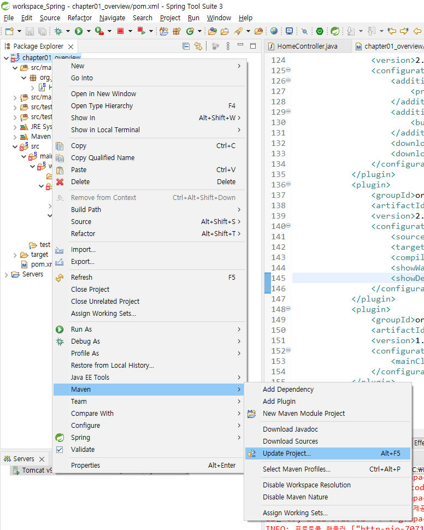
Task: Open dropdown arrow next to Stop icon
Action: tap(130, 31)
